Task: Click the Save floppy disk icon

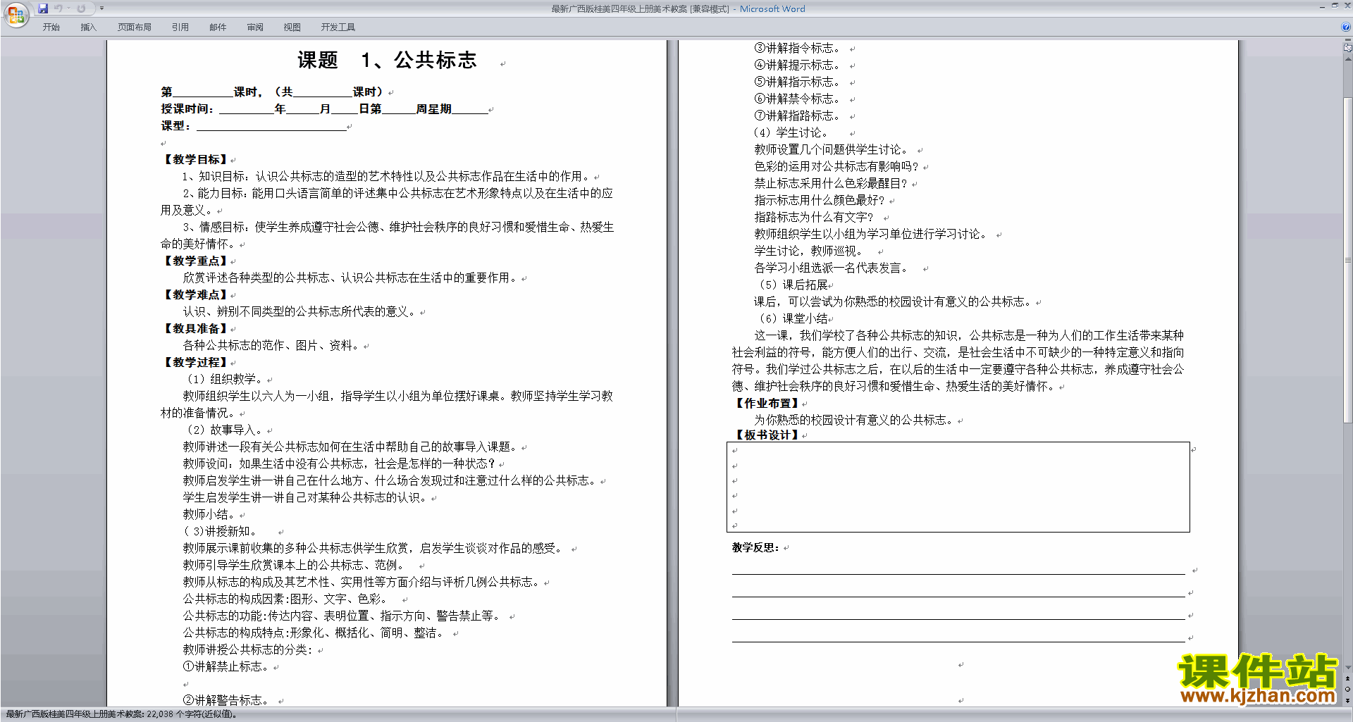Action: pyautogui.click(x=43, y=8)
